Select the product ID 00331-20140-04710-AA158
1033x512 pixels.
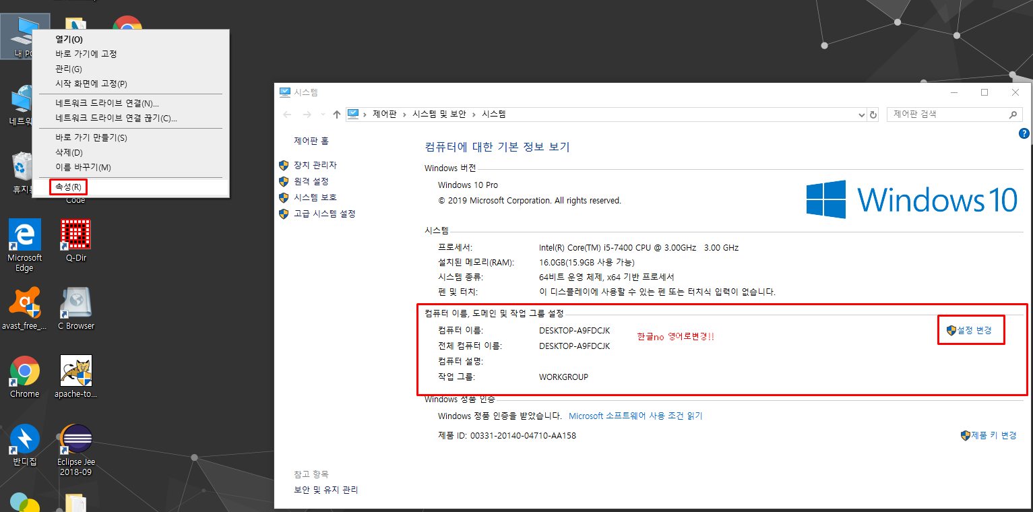pyautogui.click(x=522, y=435)
